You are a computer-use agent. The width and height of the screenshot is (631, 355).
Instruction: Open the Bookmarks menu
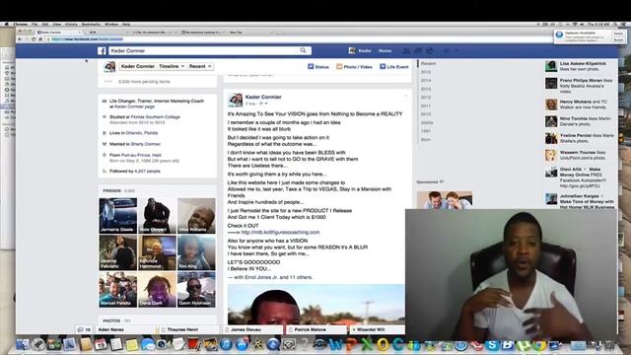(91, 25)
